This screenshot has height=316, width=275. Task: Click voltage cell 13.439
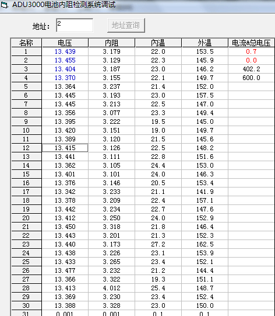click(65, 51)
